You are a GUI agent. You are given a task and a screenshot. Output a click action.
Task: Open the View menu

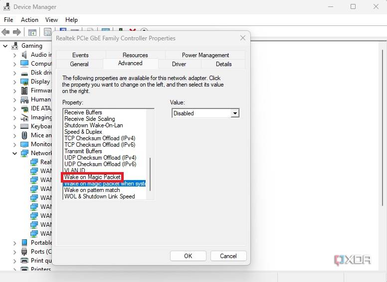[51, 20]
